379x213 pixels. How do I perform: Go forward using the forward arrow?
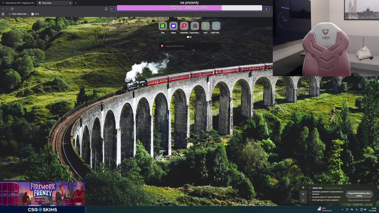pos(7,9)
